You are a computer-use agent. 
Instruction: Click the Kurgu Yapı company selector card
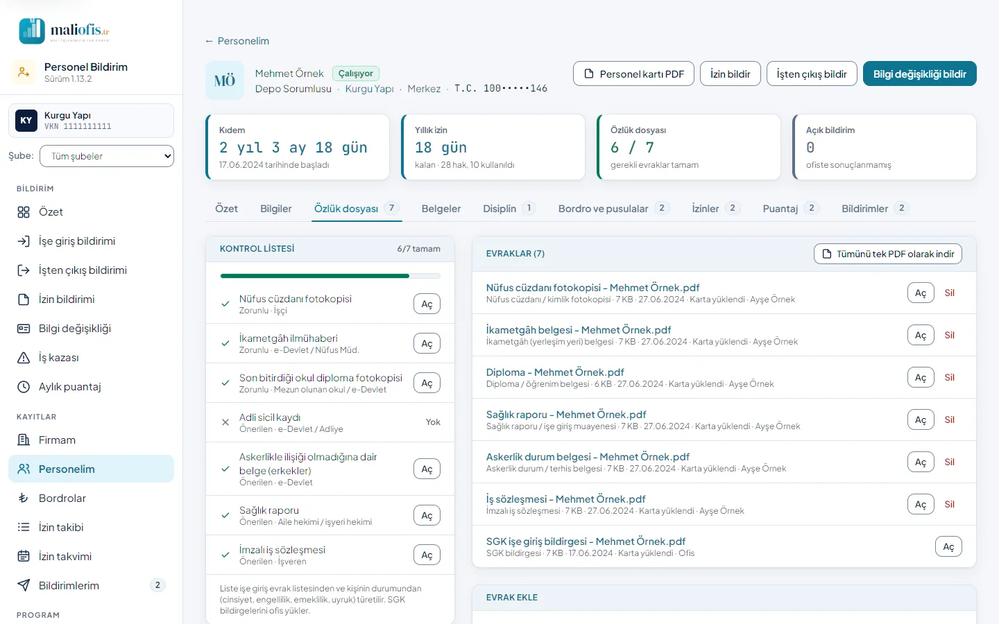pyautogui.click(x=91, y=121)
